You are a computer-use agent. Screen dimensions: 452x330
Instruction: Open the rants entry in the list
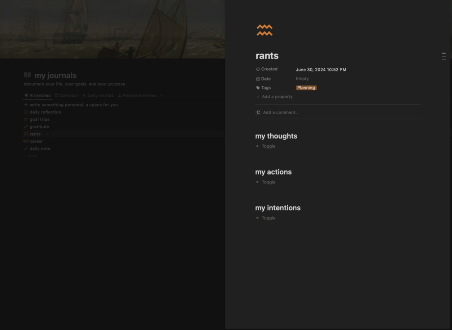click(x=35, y=134)
